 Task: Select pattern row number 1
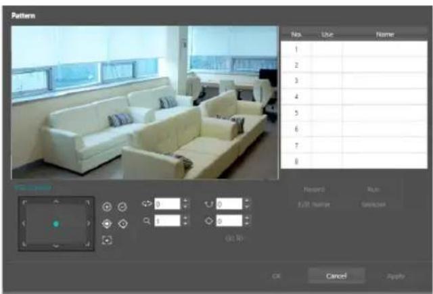click(x=354, y=49)
